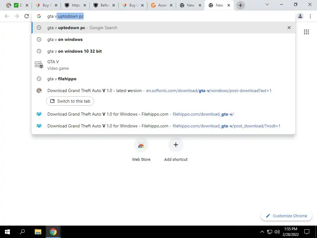Image resolution: width=317 pixels, height=238 pixels.
Task: Click the Add shortcut button
Action: tap(176, 150)
